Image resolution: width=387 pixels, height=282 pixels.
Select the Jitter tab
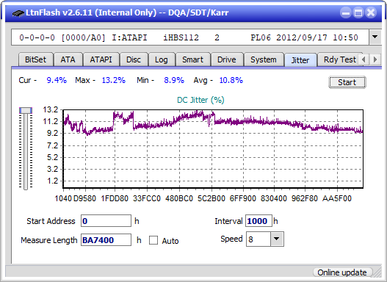pos(300,60)
